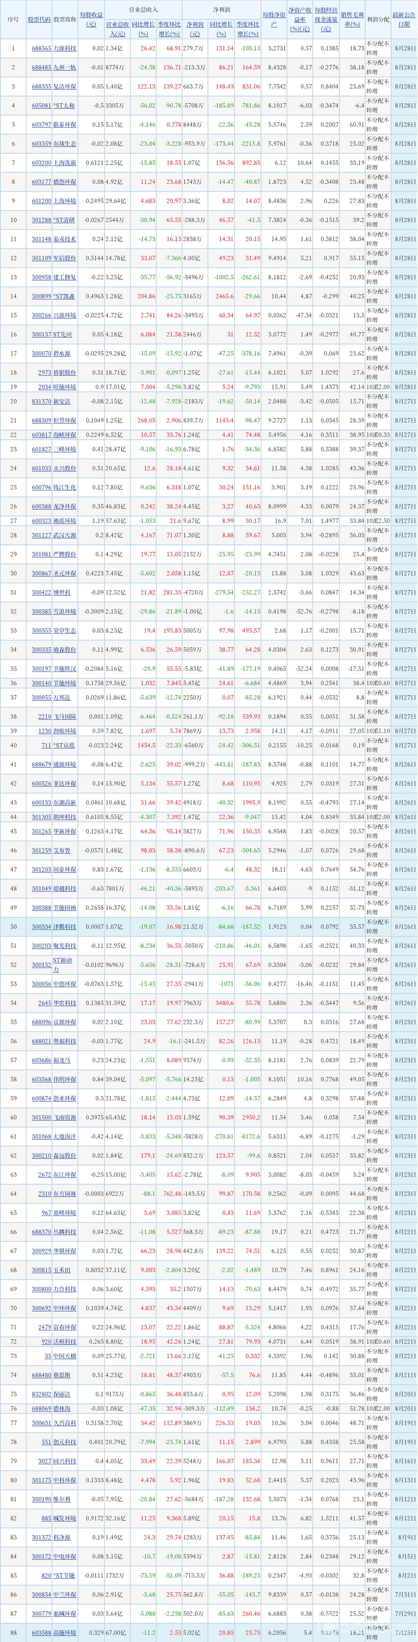Open stock code link 603817
The height and width of the screenshot is (1642, 418).
[41, 435]
